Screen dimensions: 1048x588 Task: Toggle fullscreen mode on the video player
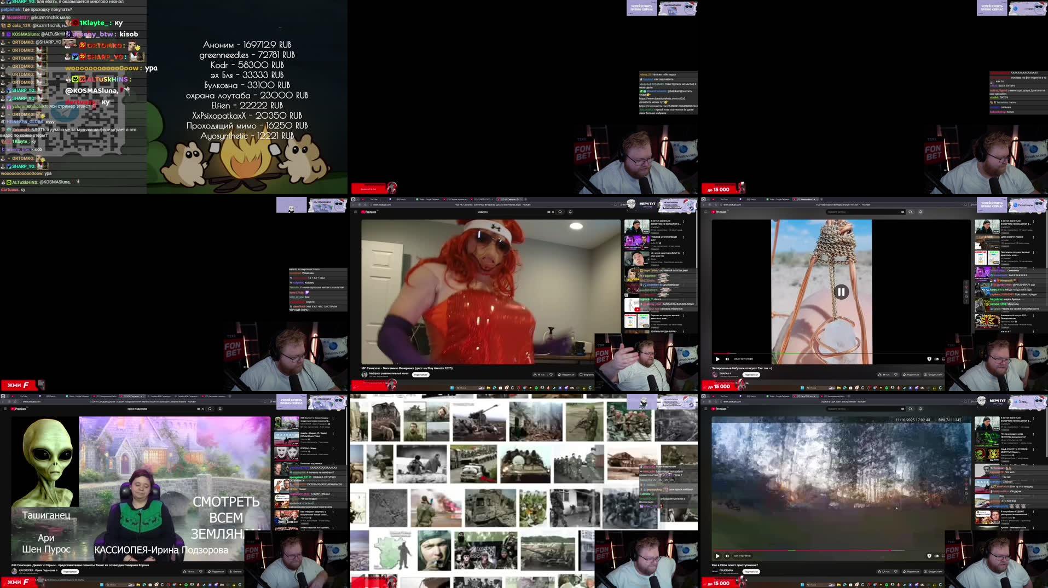(956, 359)
